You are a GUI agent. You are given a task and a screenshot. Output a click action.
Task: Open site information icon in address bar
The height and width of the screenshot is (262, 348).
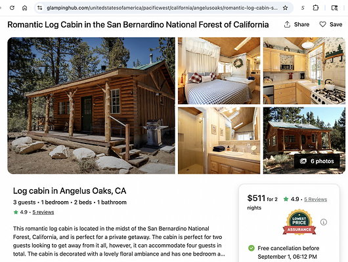(40, 8)
